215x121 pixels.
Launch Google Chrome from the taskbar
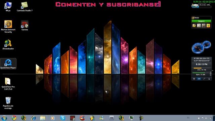tap(14, 118)
